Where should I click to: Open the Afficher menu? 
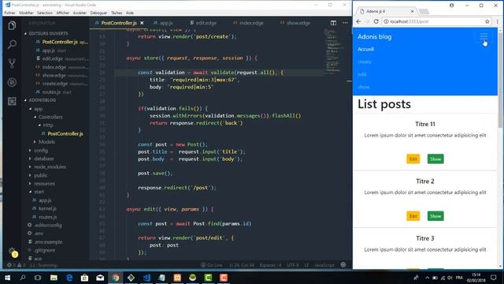[63, 13]
